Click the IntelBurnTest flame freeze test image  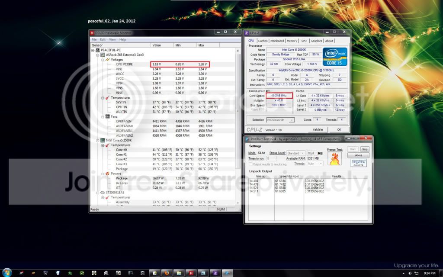[x=334, y=158]
